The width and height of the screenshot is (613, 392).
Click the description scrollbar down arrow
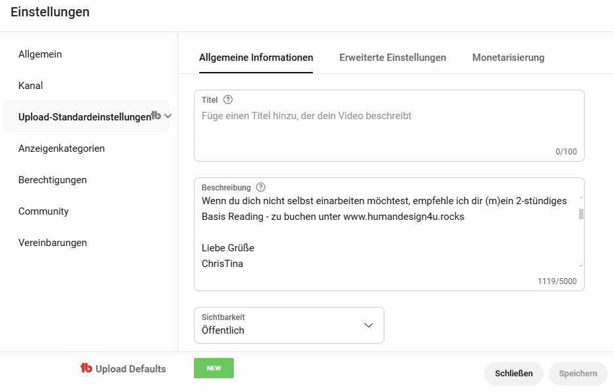point(581,266)
